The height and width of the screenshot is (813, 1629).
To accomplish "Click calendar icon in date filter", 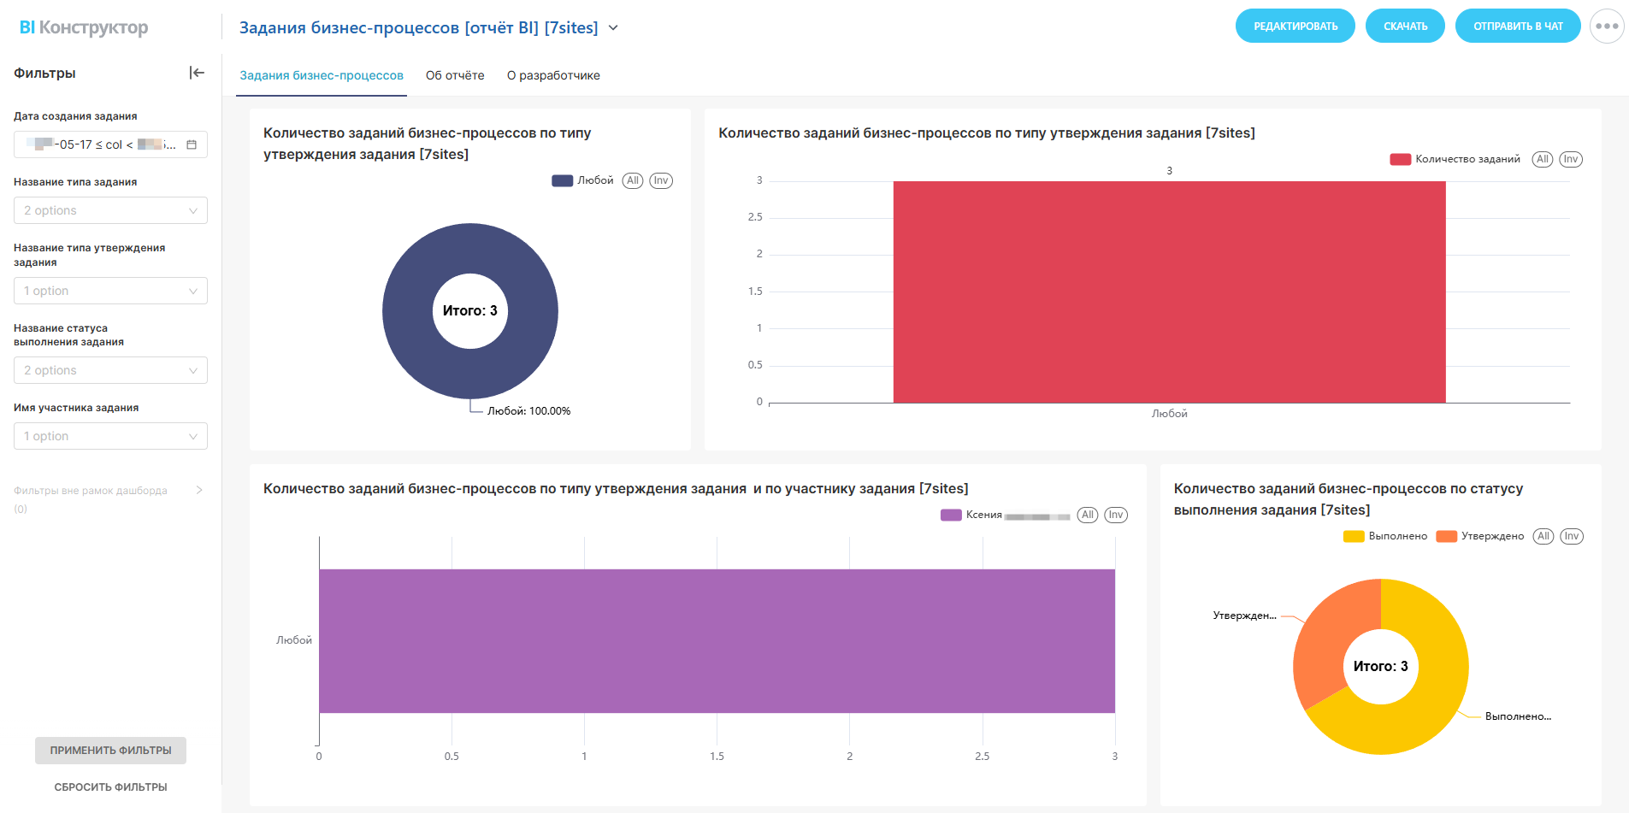I will 192,144.
